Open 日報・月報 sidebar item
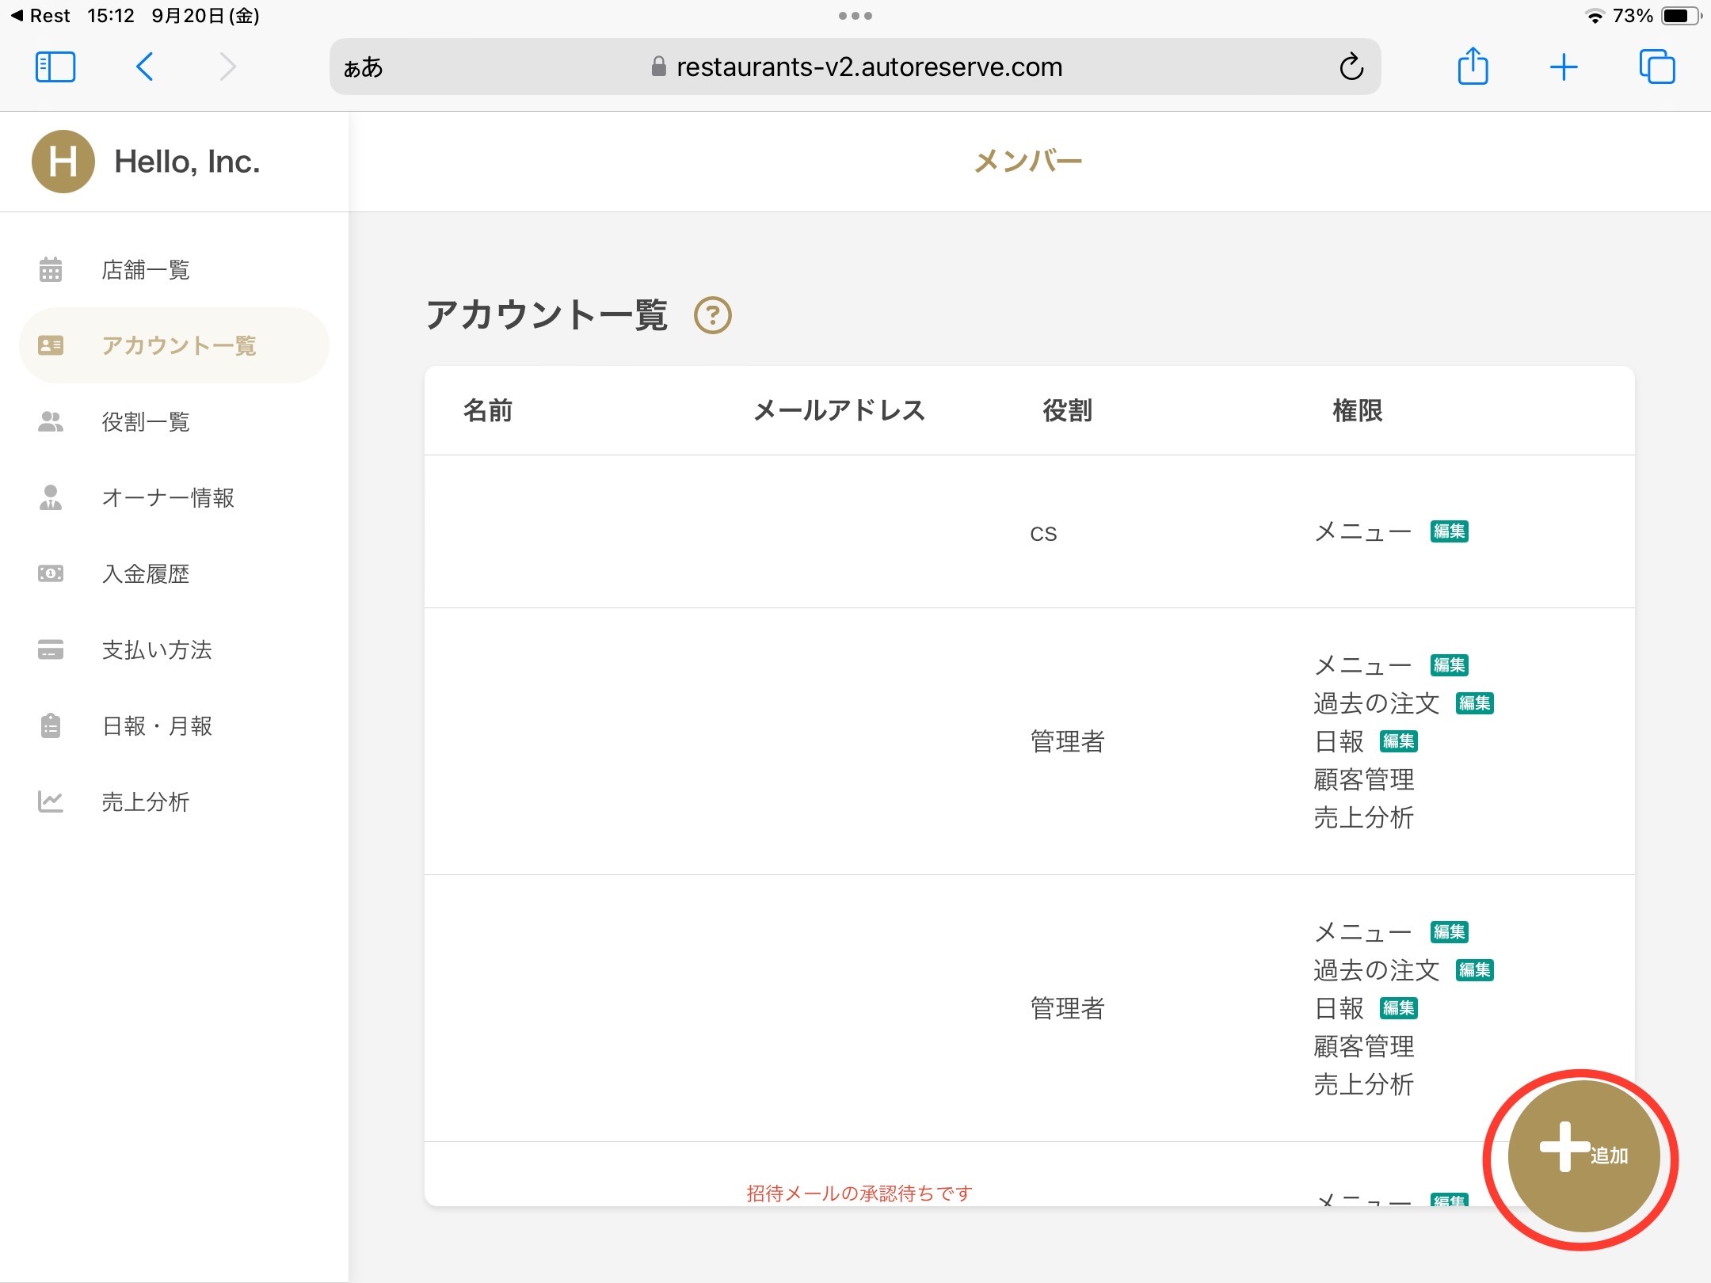This screenshot has height=1283, width=1711. pos(157,726)
